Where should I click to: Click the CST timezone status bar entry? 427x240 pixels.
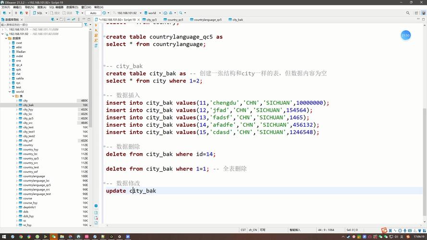[x=243, y=230]
